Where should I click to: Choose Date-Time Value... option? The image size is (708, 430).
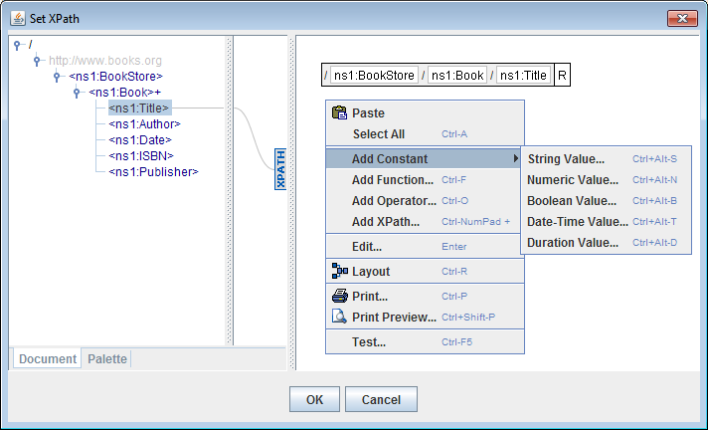coord(572,222)
